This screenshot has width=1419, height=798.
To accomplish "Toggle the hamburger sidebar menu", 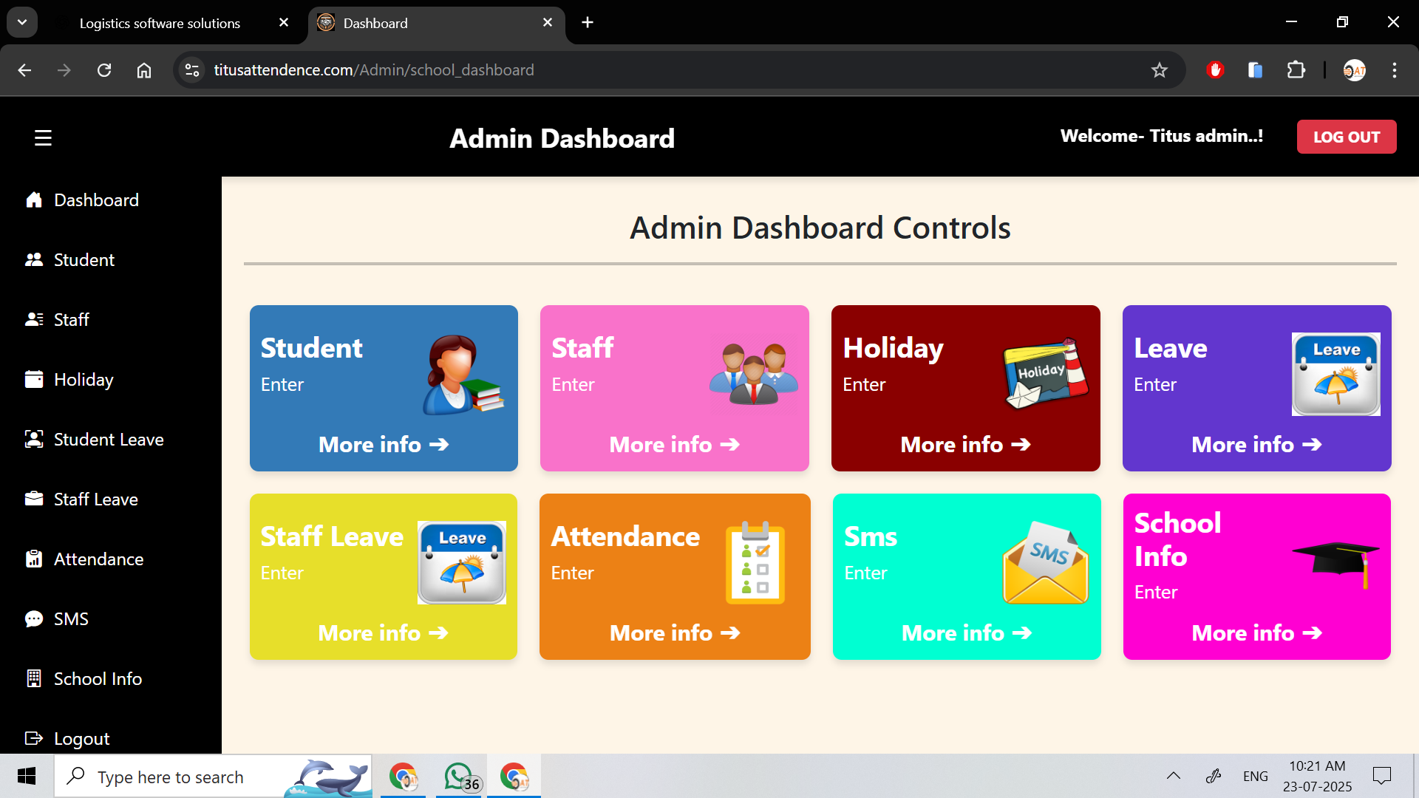I will [43, 138].
